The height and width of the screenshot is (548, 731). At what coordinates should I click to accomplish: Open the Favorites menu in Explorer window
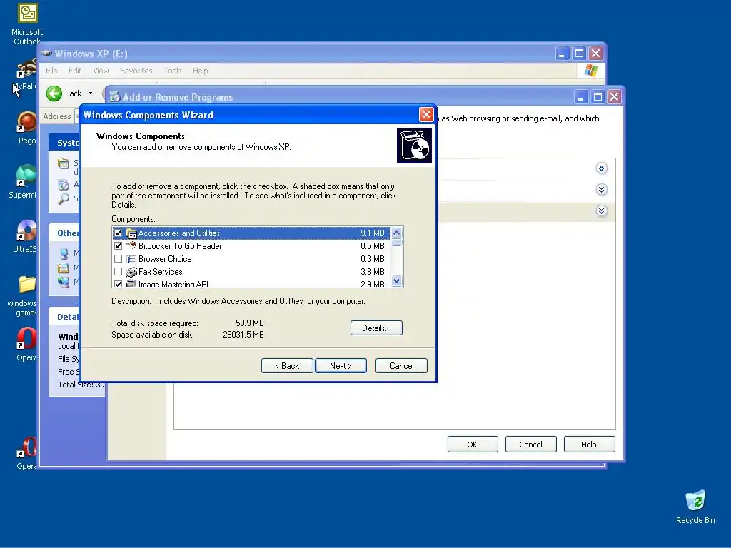(136, 71)
